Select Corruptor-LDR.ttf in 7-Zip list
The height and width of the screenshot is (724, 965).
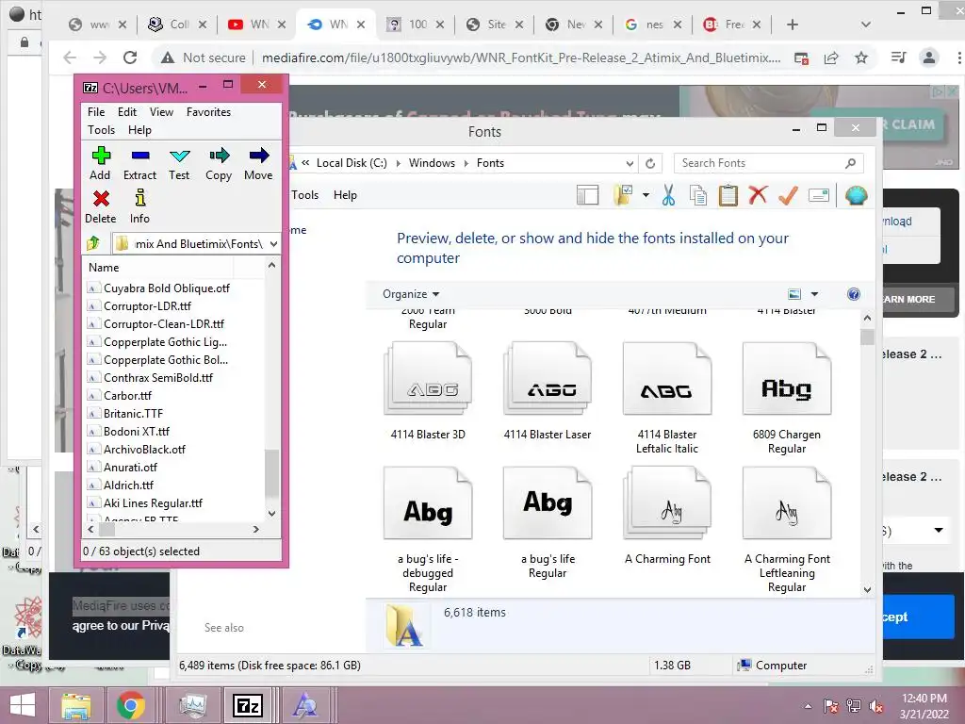[146, 306]
